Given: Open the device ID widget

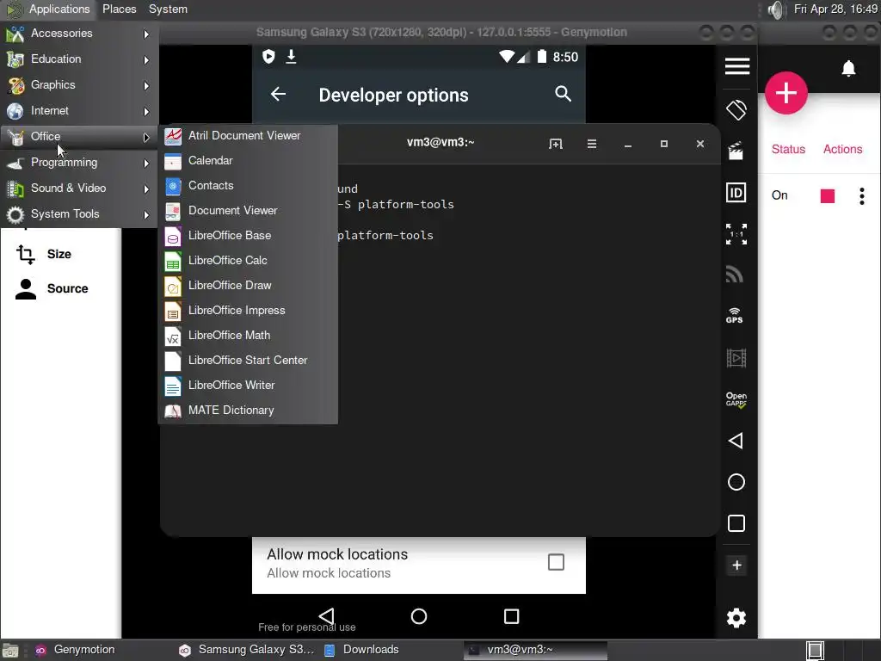Looking at the screenshot, I should click(x=736, y=193).
